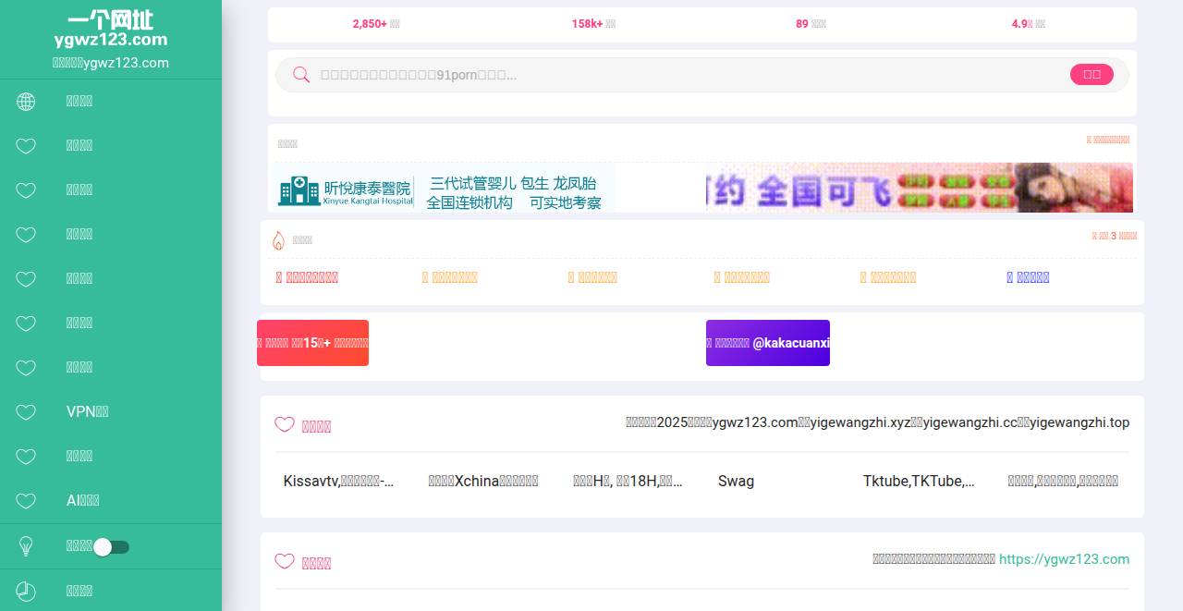Click the 89 statistic

[811, 24]
